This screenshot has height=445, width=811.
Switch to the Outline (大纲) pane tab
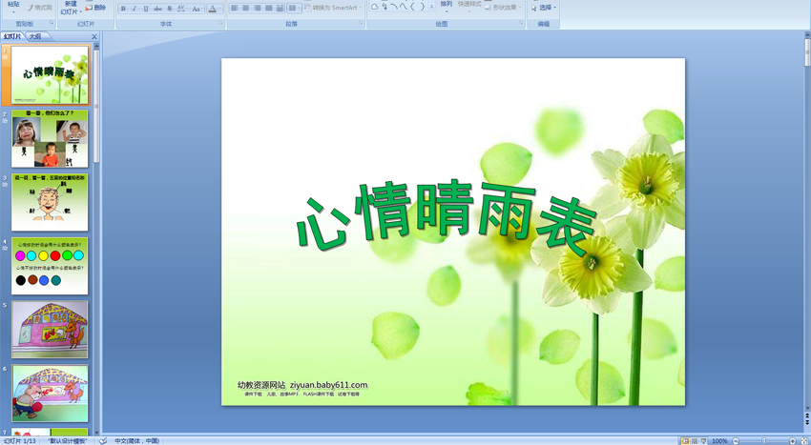34,37
